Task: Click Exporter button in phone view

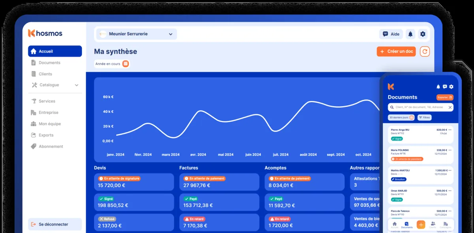Action: (x=445, y=97)
